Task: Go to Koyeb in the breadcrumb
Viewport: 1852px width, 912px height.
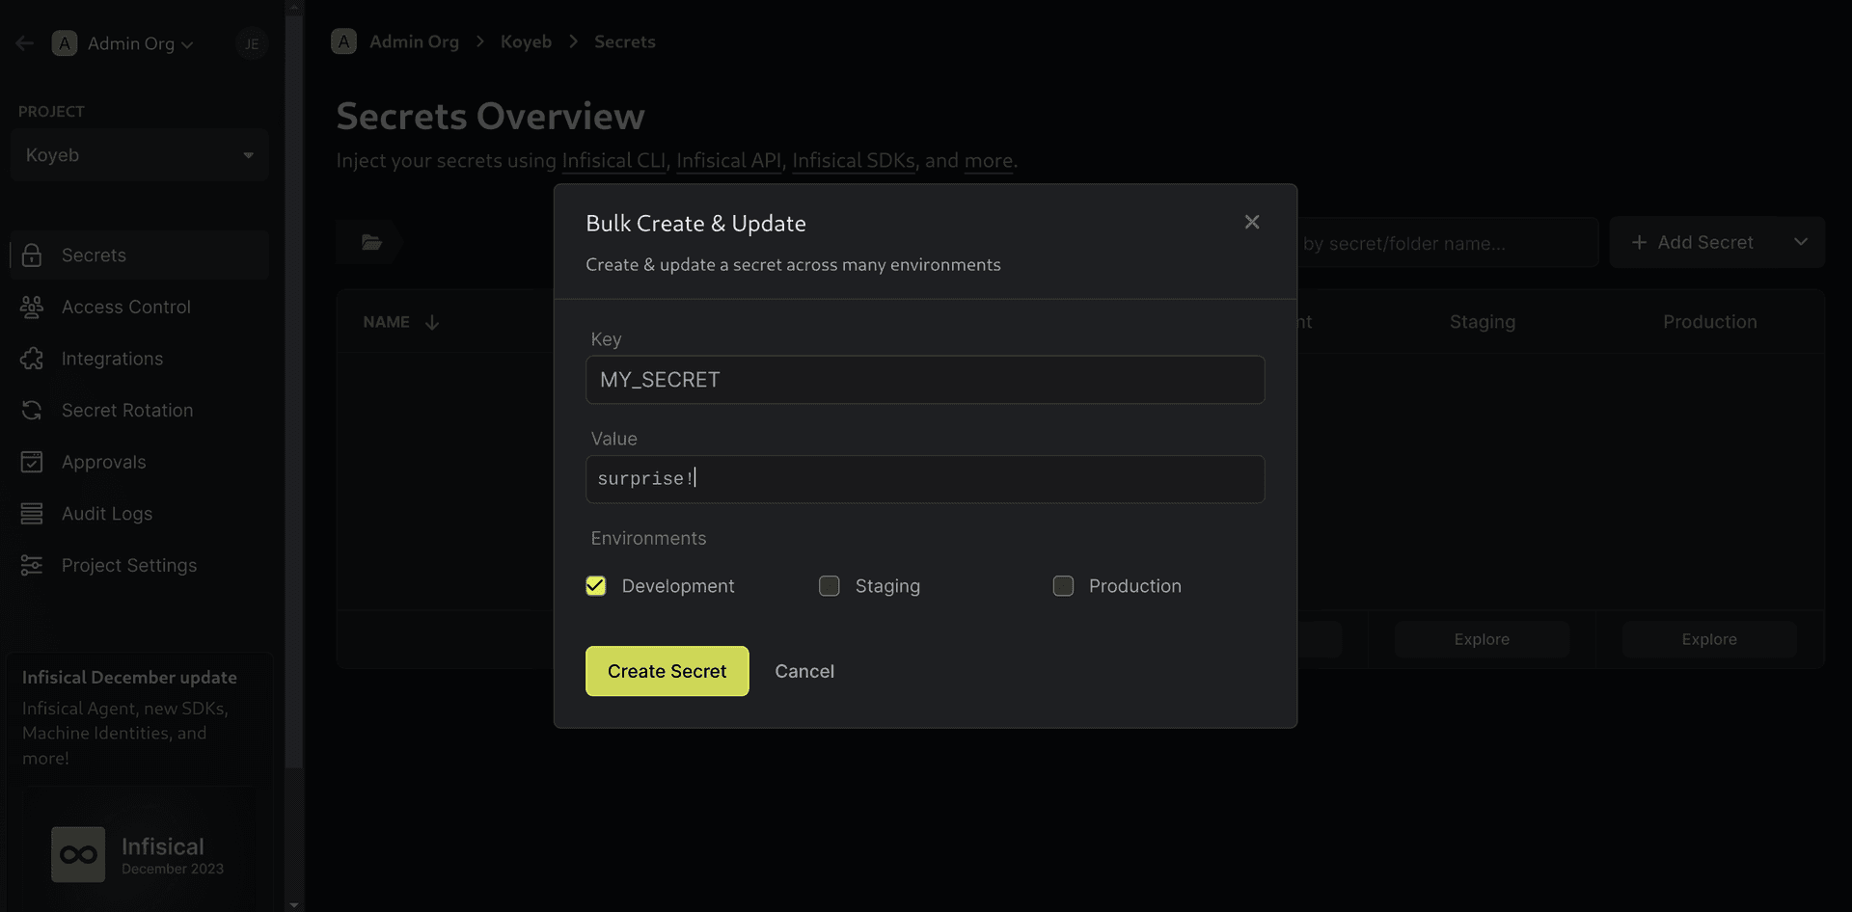Action: 526,42
